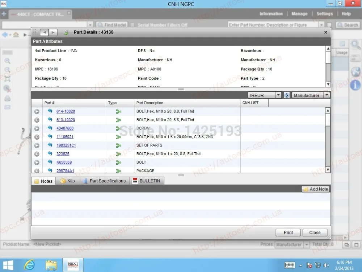Switch to the BULLETIN tab

(x=147, y=181)
